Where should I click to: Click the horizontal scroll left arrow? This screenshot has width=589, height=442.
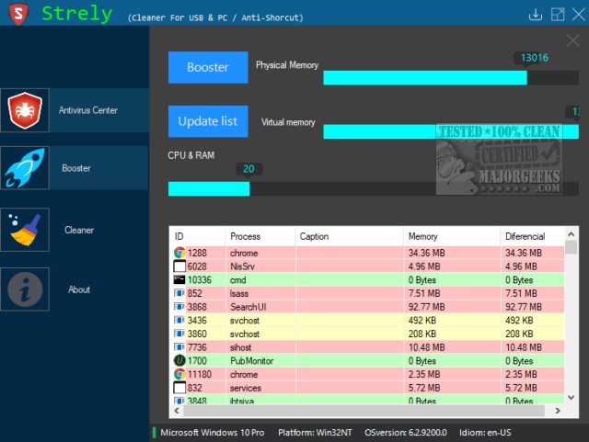(x=177, y=411)
